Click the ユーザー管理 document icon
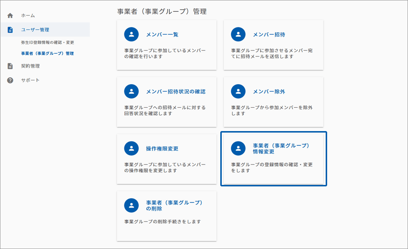408x249 pixels. pyautogui.click(x=10, y=30)
